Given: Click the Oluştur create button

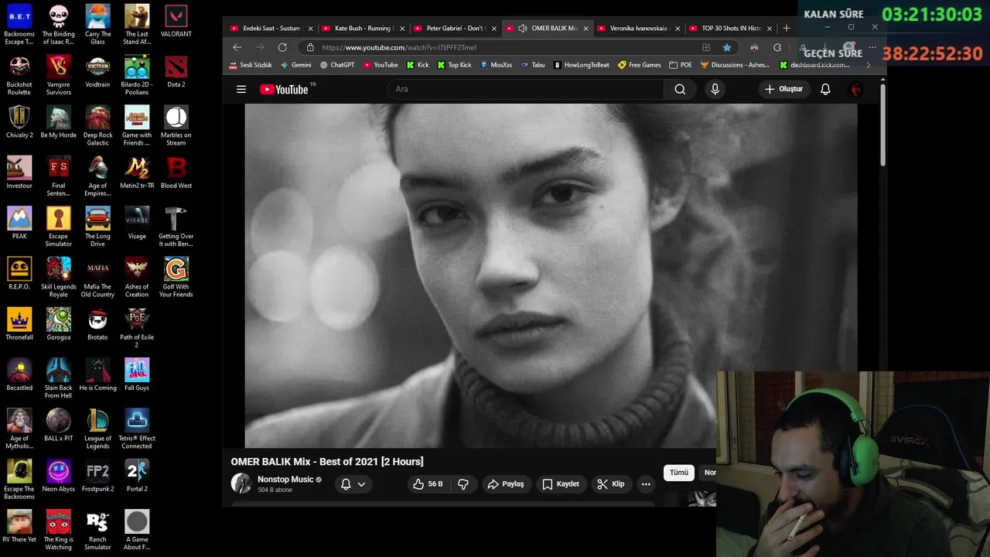Looking at the screenshot, I should [784, 89].
